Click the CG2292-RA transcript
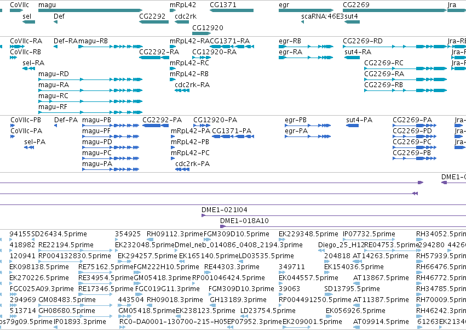The image size is (466, 330). point(154,58)
